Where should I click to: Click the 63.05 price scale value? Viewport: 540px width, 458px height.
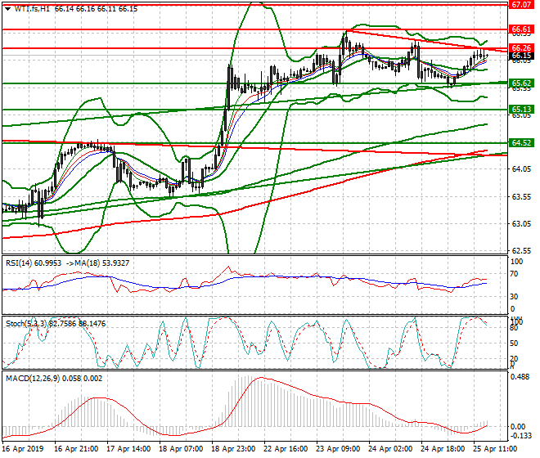point(521,224)
